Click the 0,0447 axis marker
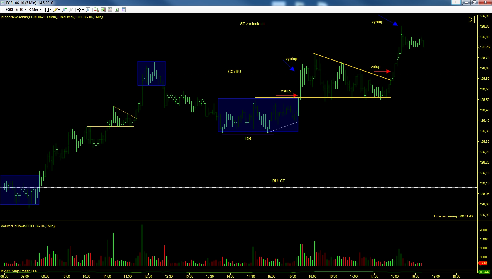Image resolution: width=492 pixels, height=279 pixels. pos(485,272)
